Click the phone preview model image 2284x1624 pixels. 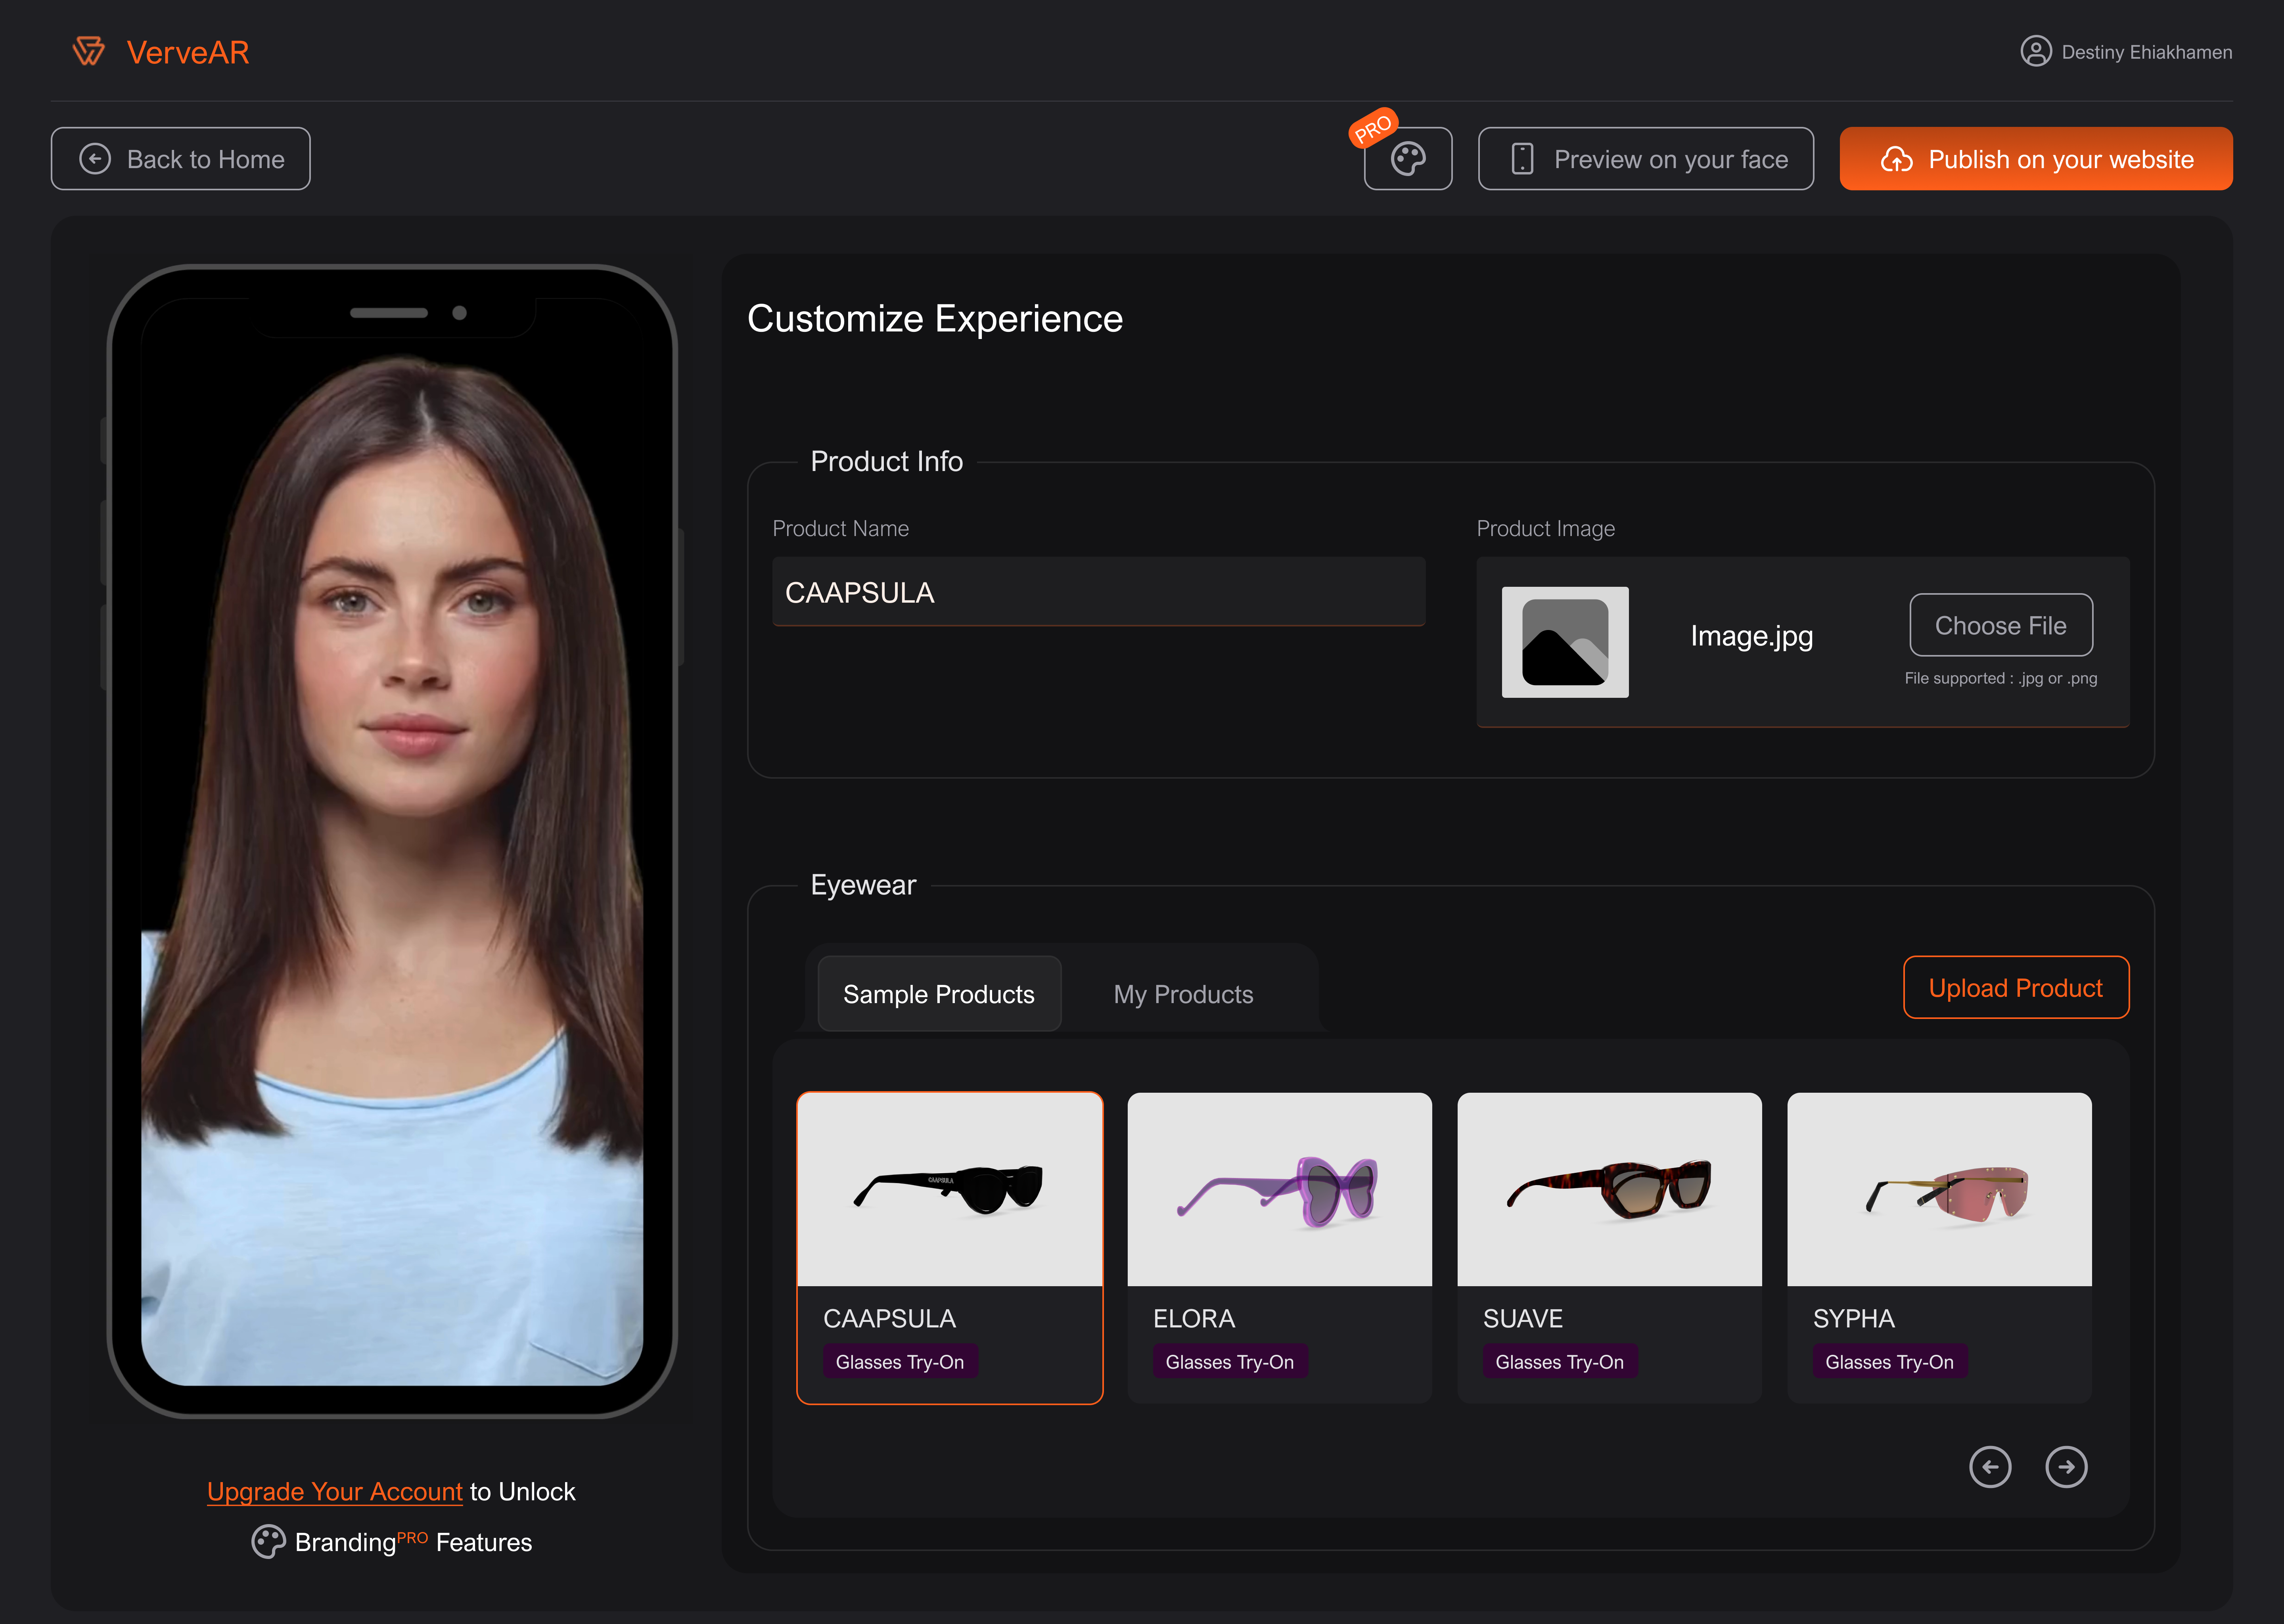[x=392, y=842]
